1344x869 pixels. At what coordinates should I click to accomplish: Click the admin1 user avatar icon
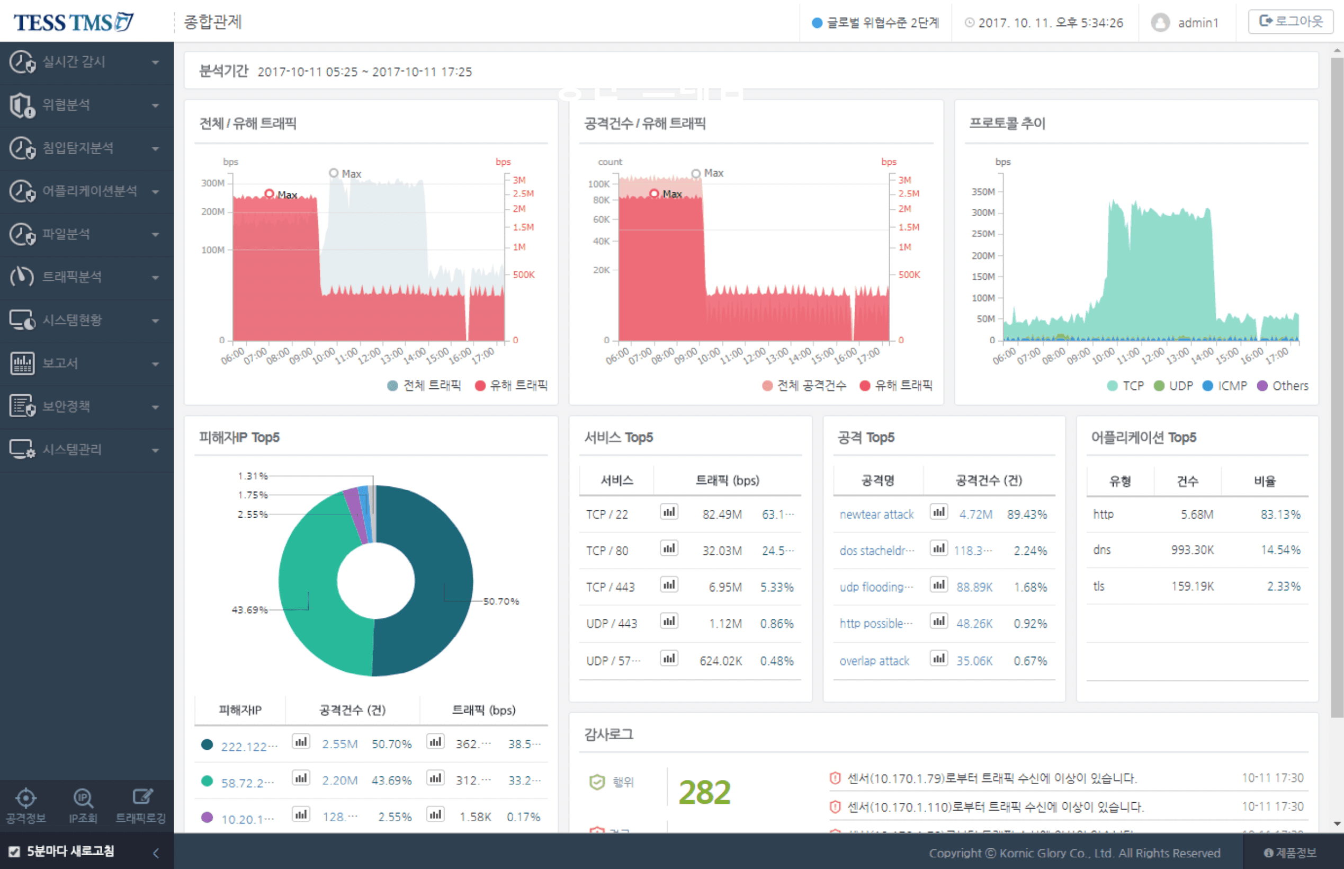[x=1160, y=23]
